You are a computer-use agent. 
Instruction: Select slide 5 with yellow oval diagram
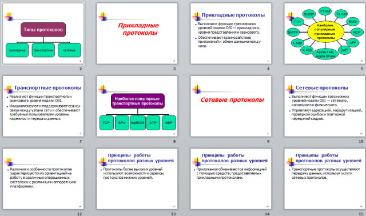click(x=325, y=34)
